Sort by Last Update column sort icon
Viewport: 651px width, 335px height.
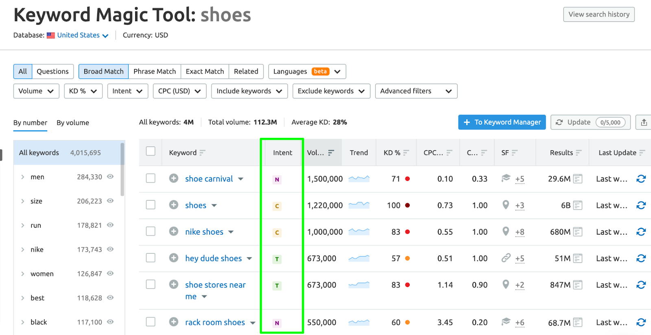click(642, 153)
